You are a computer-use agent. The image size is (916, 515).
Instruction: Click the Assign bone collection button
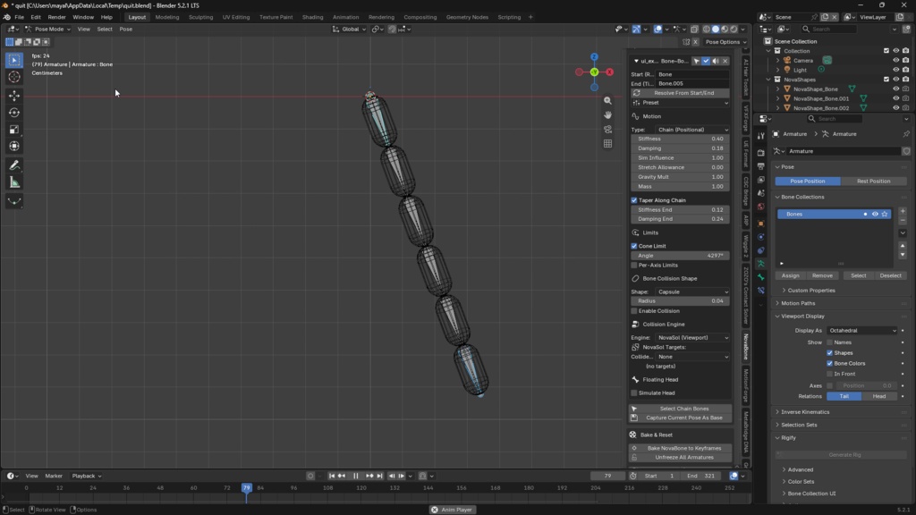(791, 275)
